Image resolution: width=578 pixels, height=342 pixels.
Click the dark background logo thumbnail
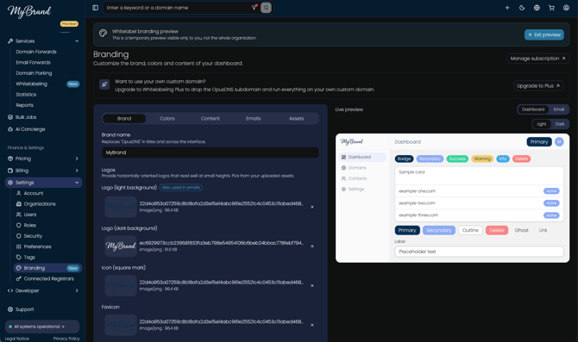121,246
